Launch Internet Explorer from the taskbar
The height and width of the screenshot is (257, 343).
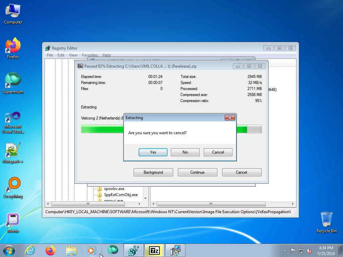[30, 250]
